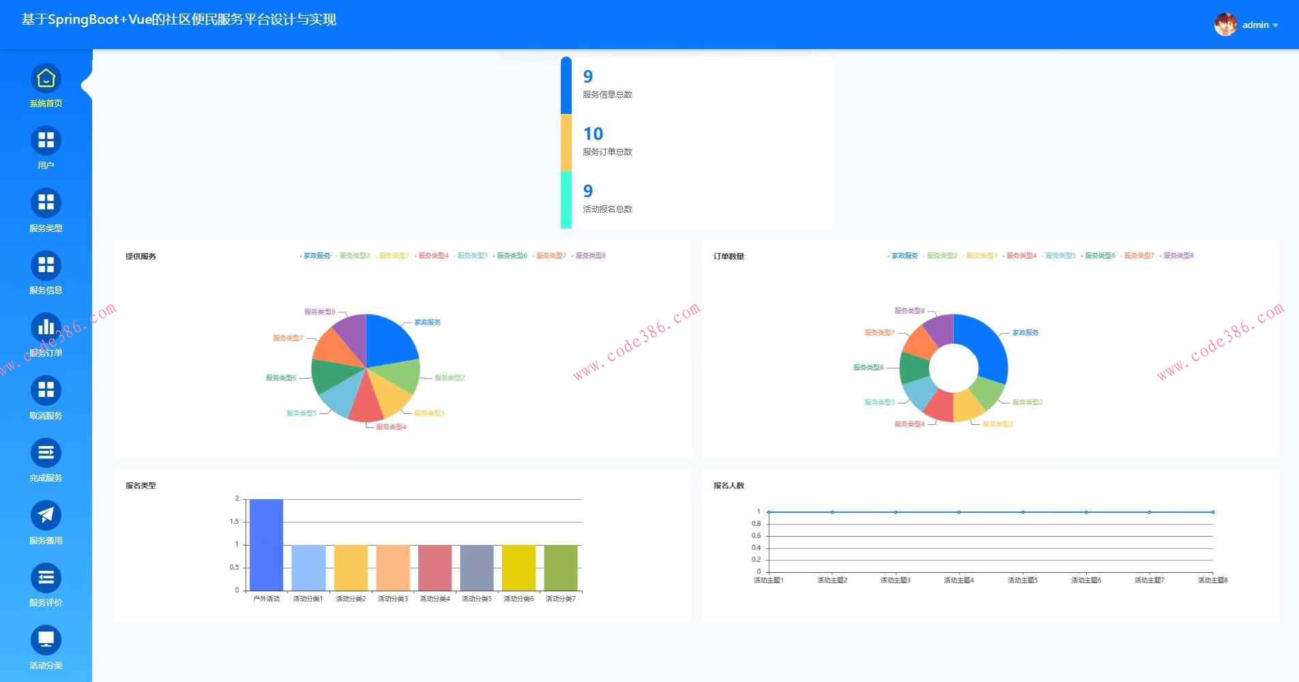Click the 服务订单总数 statistic card
The image size is (1299, 682).
pos(696,142)
